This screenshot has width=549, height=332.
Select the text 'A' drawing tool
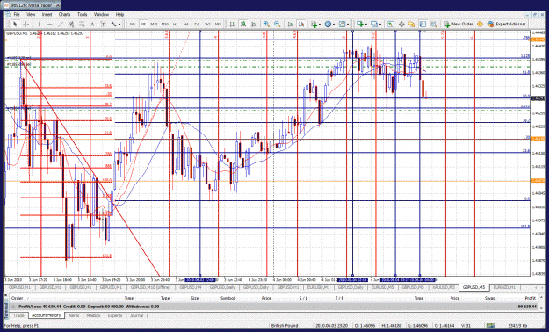point(92,25)
